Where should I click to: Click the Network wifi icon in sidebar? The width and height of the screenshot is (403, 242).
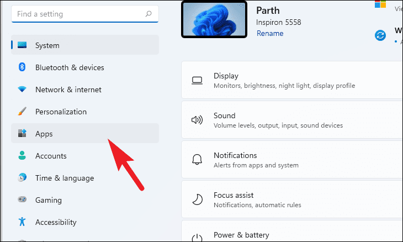click(x=22, y=90)
